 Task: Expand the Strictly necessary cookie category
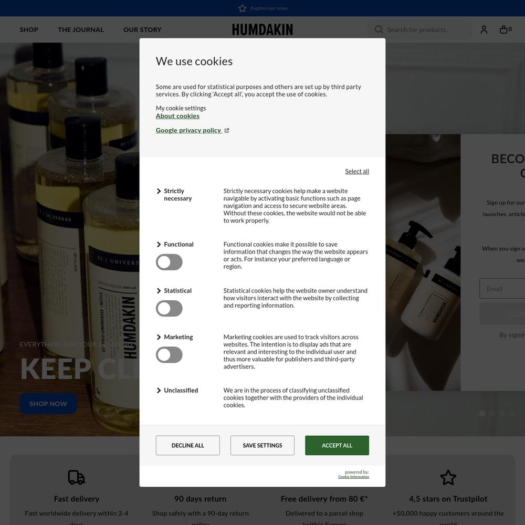click(174, 195)
